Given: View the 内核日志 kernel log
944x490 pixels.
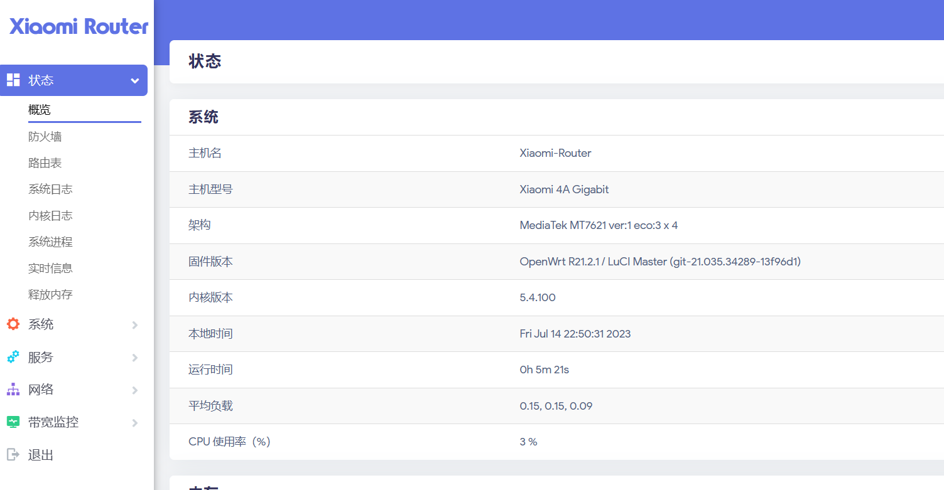Looking at the screenshot, I should point(50,216).
